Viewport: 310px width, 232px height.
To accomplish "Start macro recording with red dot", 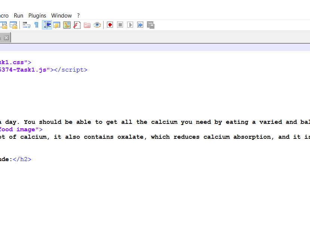I will coord(110,25).
